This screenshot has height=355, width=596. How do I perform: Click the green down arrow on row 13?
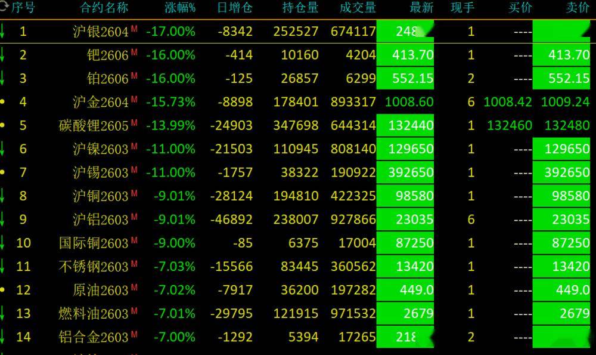tap(3, 313)
